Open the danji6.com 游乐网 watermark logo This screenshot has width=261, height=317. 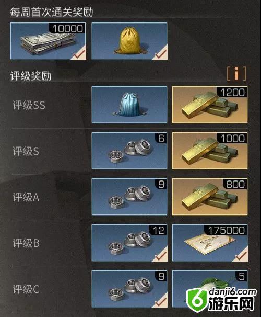coord(221,300)
